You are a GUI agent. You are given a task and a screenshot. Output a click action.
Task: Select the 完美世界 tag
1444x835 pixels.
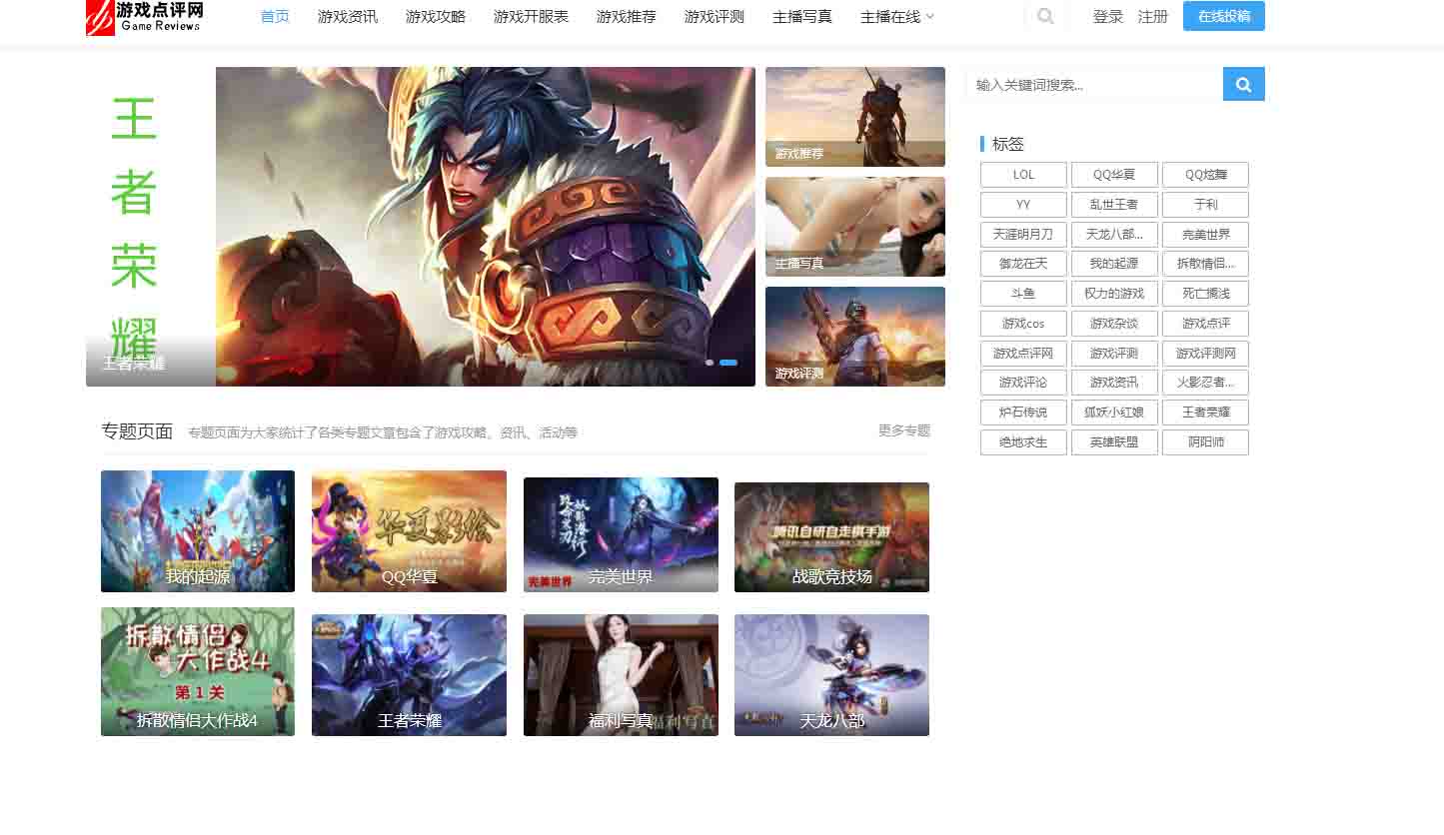click(x=1205, y=235)
